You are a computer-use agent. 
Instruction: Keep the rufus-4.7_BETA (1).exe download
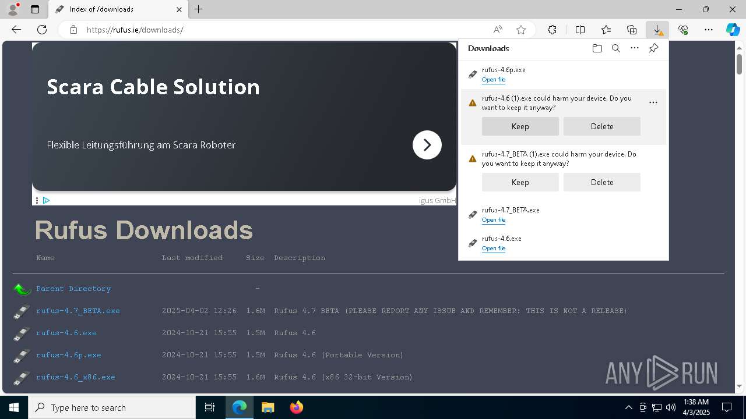tap(520, 182)
